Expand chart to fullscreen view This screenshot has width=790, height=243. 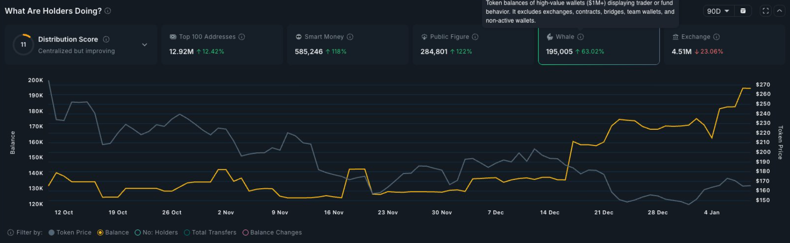pos(766,11)
